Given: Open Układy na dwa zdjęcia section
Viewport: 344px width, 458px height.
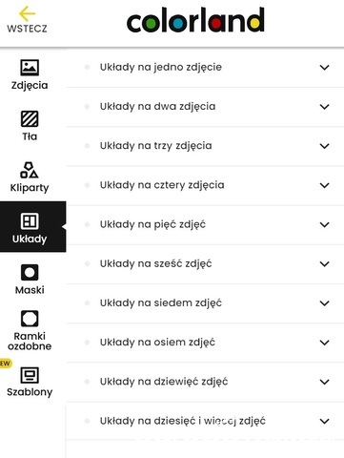Looking at the screenshot, I should pyautogui.click(x=205, y=107).
